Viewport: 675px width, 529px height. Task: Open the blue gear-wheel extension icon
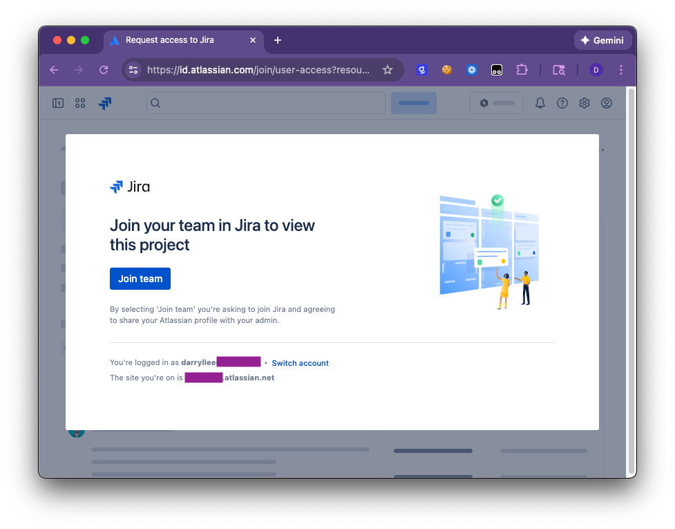pyautogui.click(x=472, y=70)
